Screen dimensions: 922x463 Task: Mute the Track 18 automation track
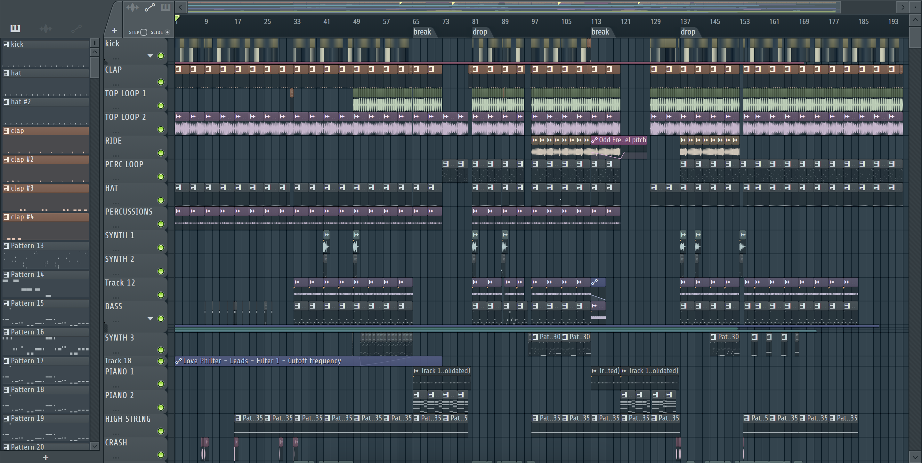click(161, 361)
